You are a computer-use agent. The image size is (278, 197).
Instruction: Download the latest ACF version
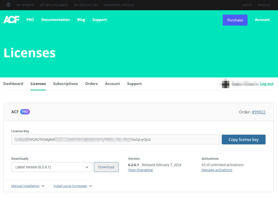pyautogui.click(x=106, y=167)
